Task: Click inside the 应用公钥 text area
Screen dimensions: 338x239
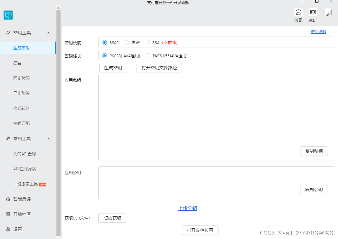Action: click(216, 183)
